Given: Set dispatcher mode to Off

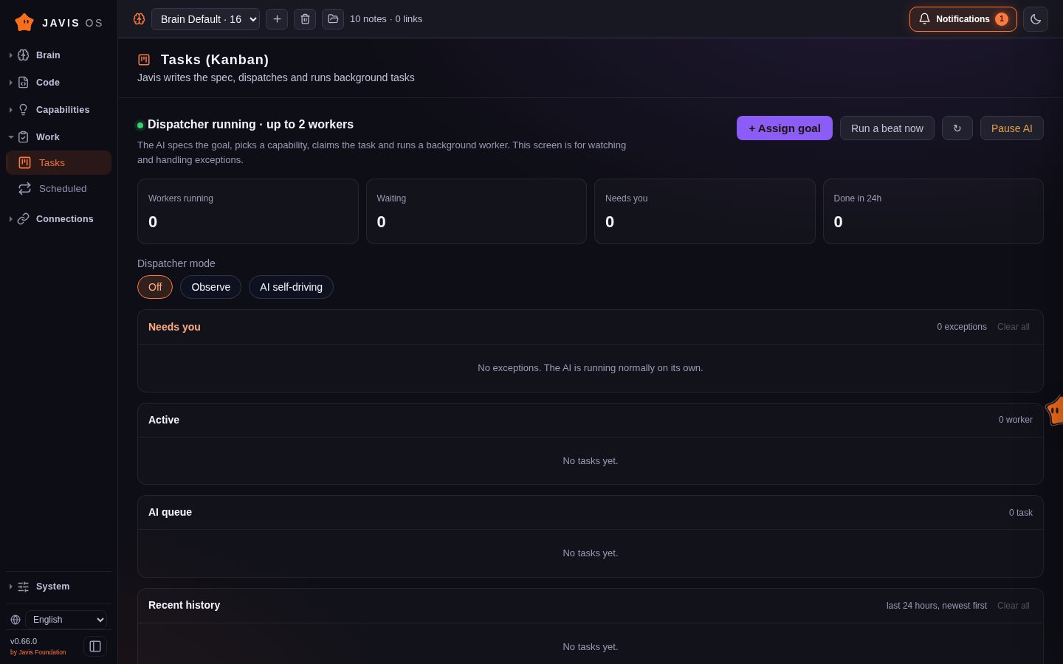Looking at the screenshot, I should [x=155, y=287].
